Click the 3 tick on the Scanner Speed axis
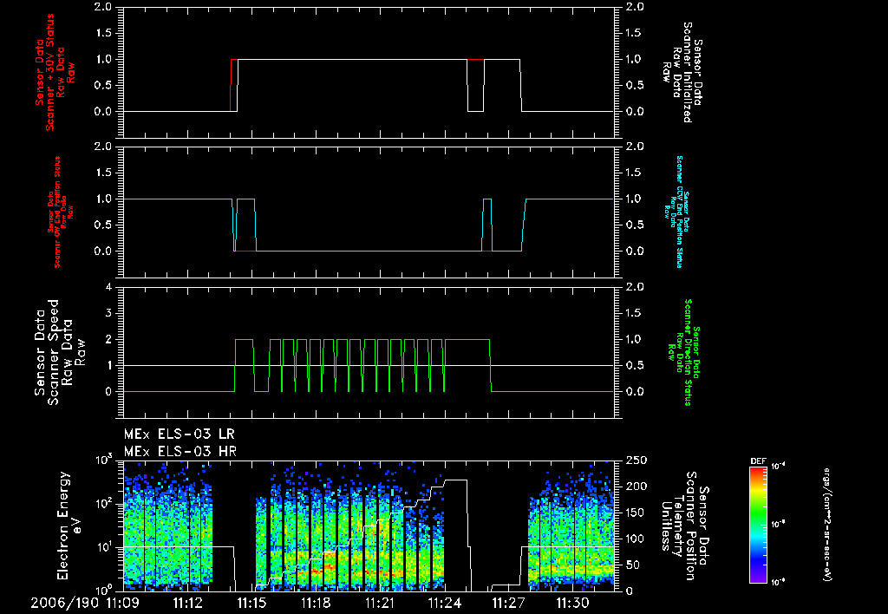This screenshot has width=888, height=614. coord(108,313)
